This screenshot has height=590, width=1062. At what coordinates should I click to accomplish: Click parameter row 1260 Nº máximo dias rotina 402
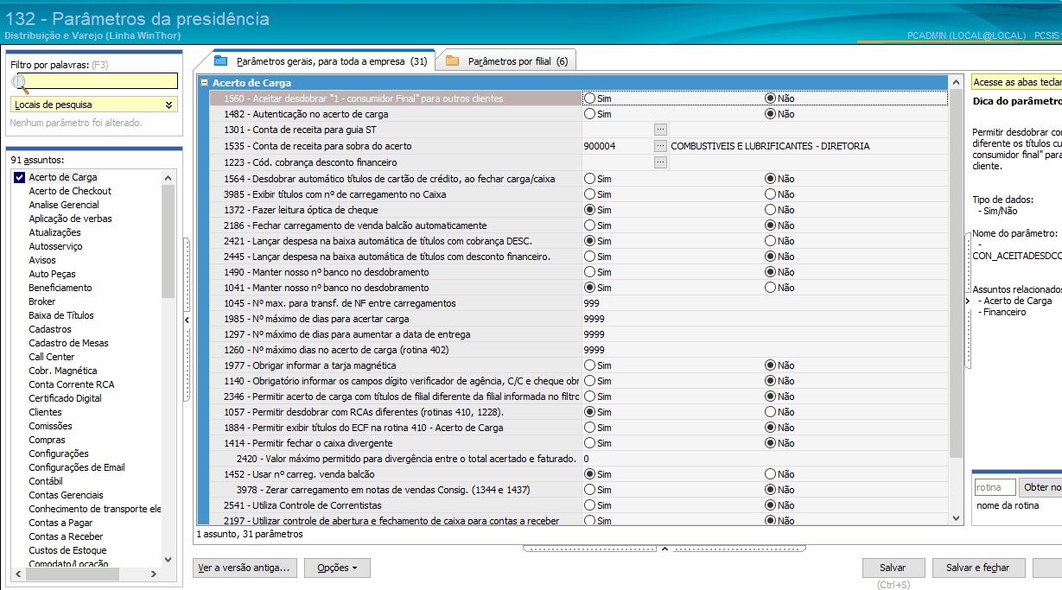579,350
